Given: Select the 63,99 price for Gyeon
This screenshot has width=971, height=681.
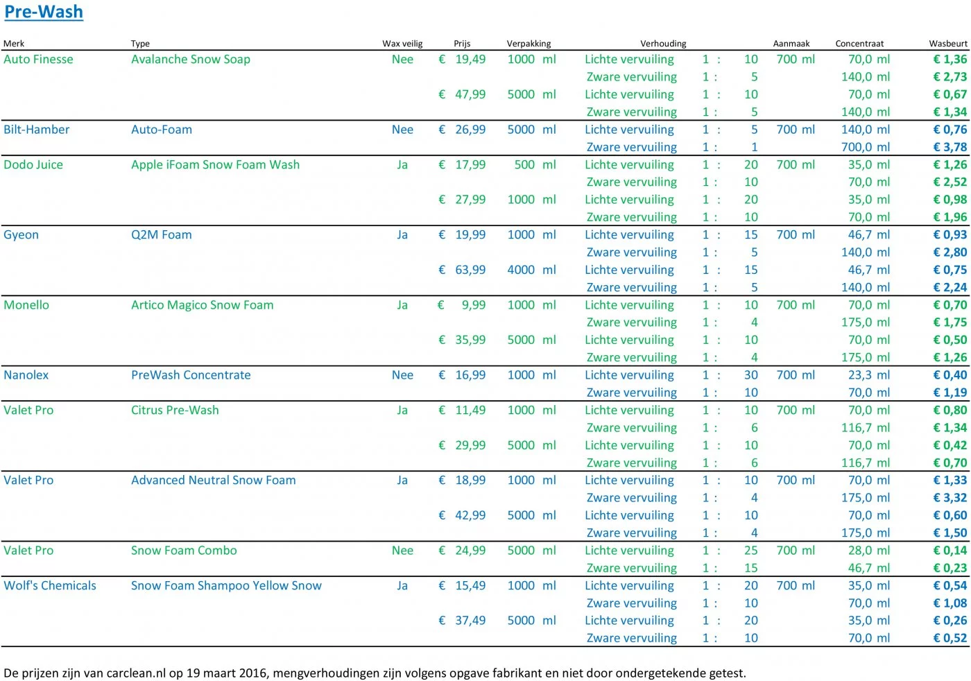Looking at the screenshot, I should tap(470, 270).
